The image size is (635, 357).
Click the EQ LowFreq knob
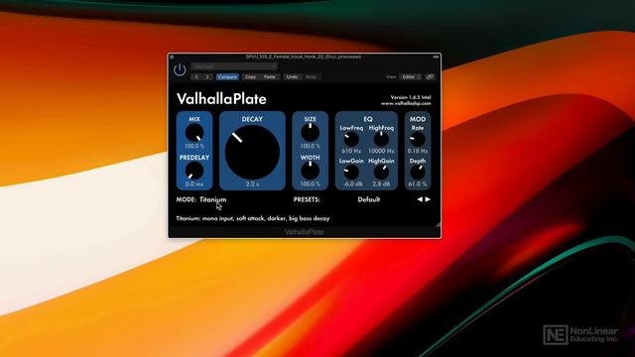point(351,139)
